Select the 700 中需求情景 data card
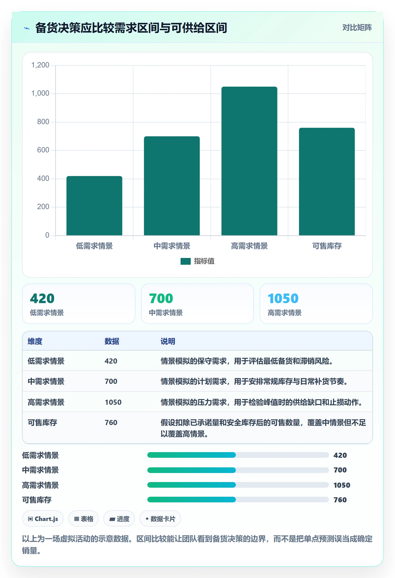This screenshot has height=578, width=395. coord(197,304)
